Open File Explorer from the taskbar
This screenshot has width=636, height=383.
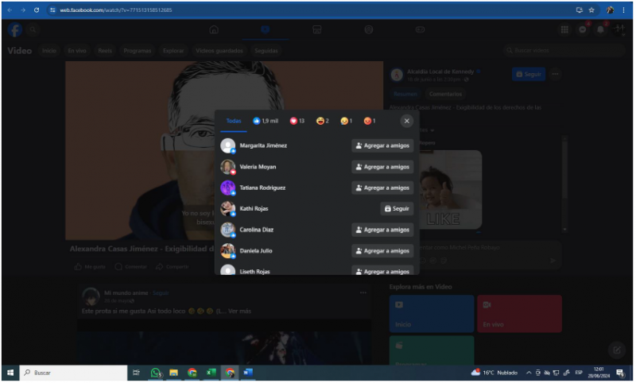point(174,373)
